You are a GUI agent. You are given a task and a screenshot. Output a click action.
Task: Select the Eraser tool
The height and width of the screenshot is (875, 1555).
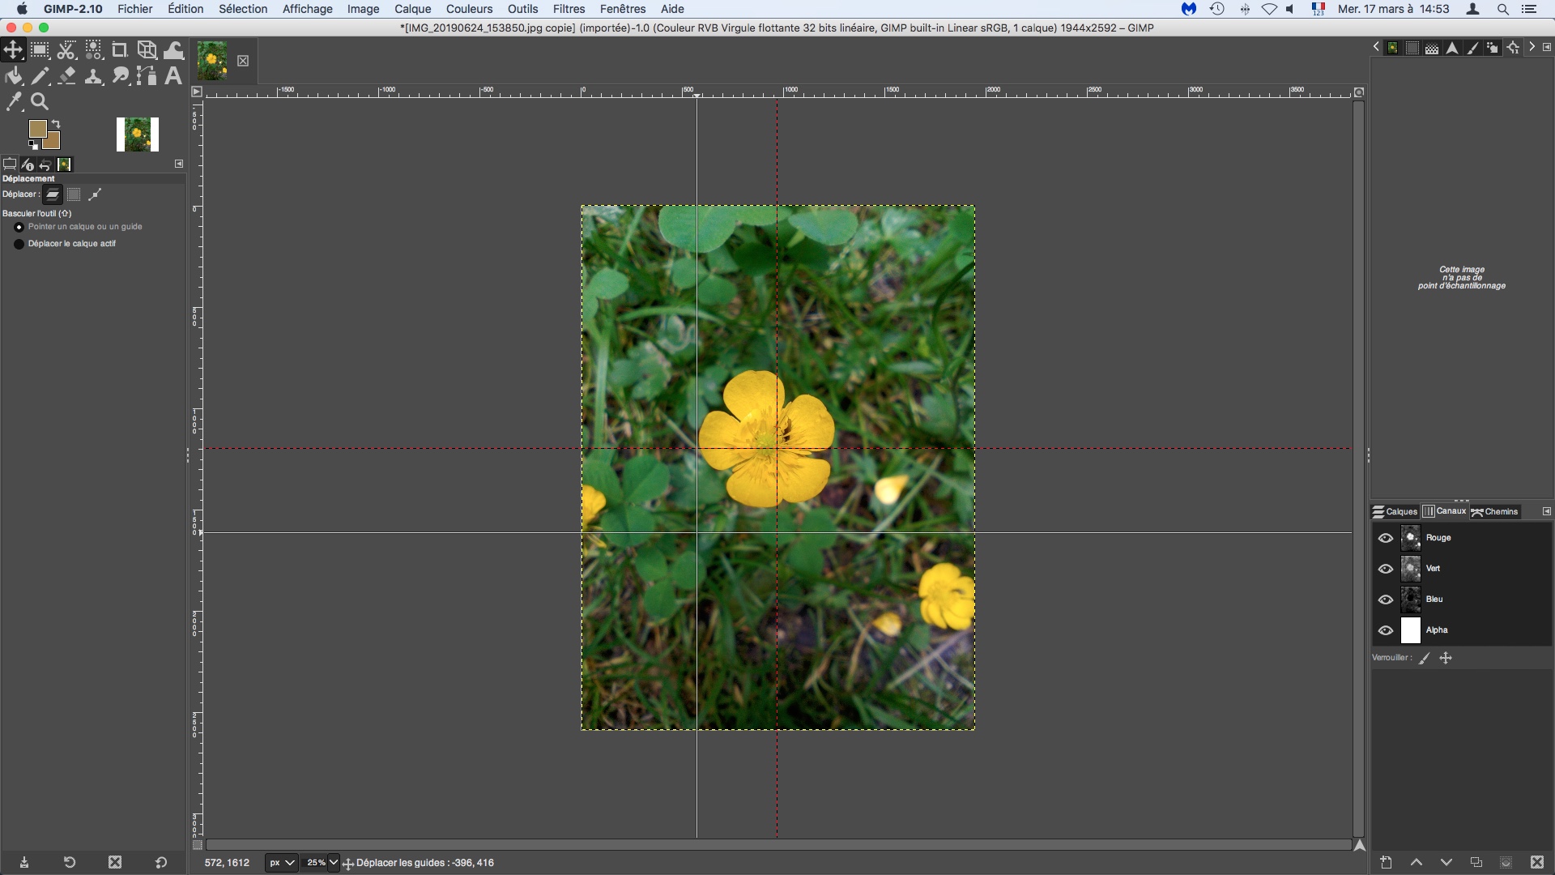click(x=67, y=76)
